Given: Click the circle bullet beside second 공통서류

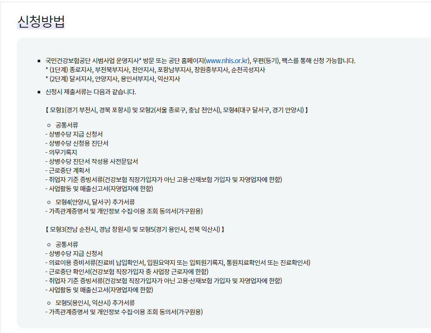Looking at the screenshot, I should (x=49, y=245).
